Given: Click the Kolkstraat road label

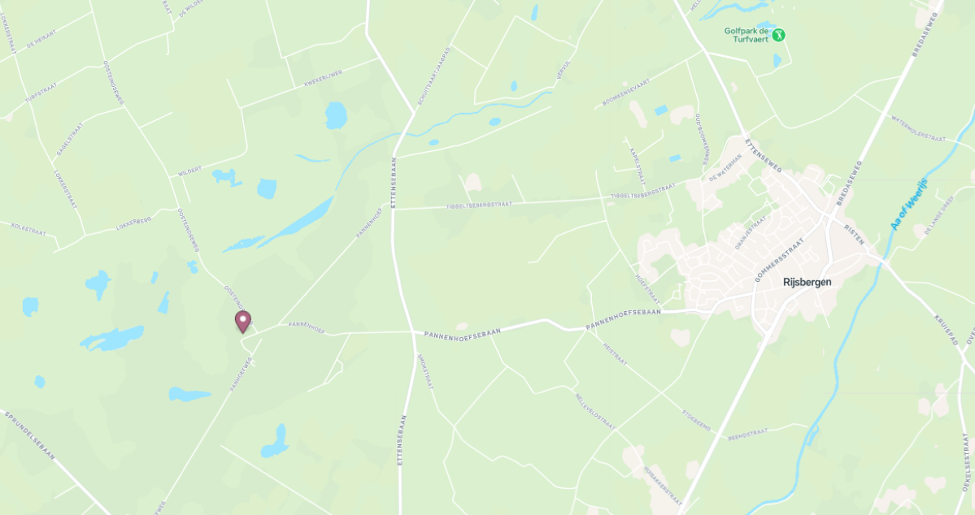Looking at the screenshot, I should (x=28, y=229).
